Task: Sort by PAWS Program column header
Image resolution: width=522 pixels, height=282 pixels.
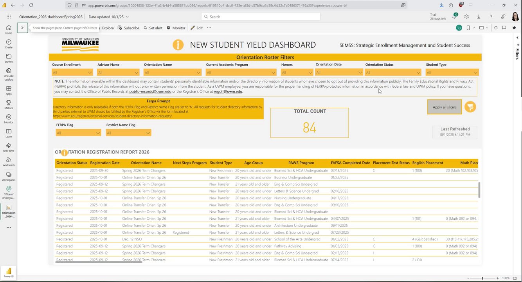Action: click(x=301, y=163)
